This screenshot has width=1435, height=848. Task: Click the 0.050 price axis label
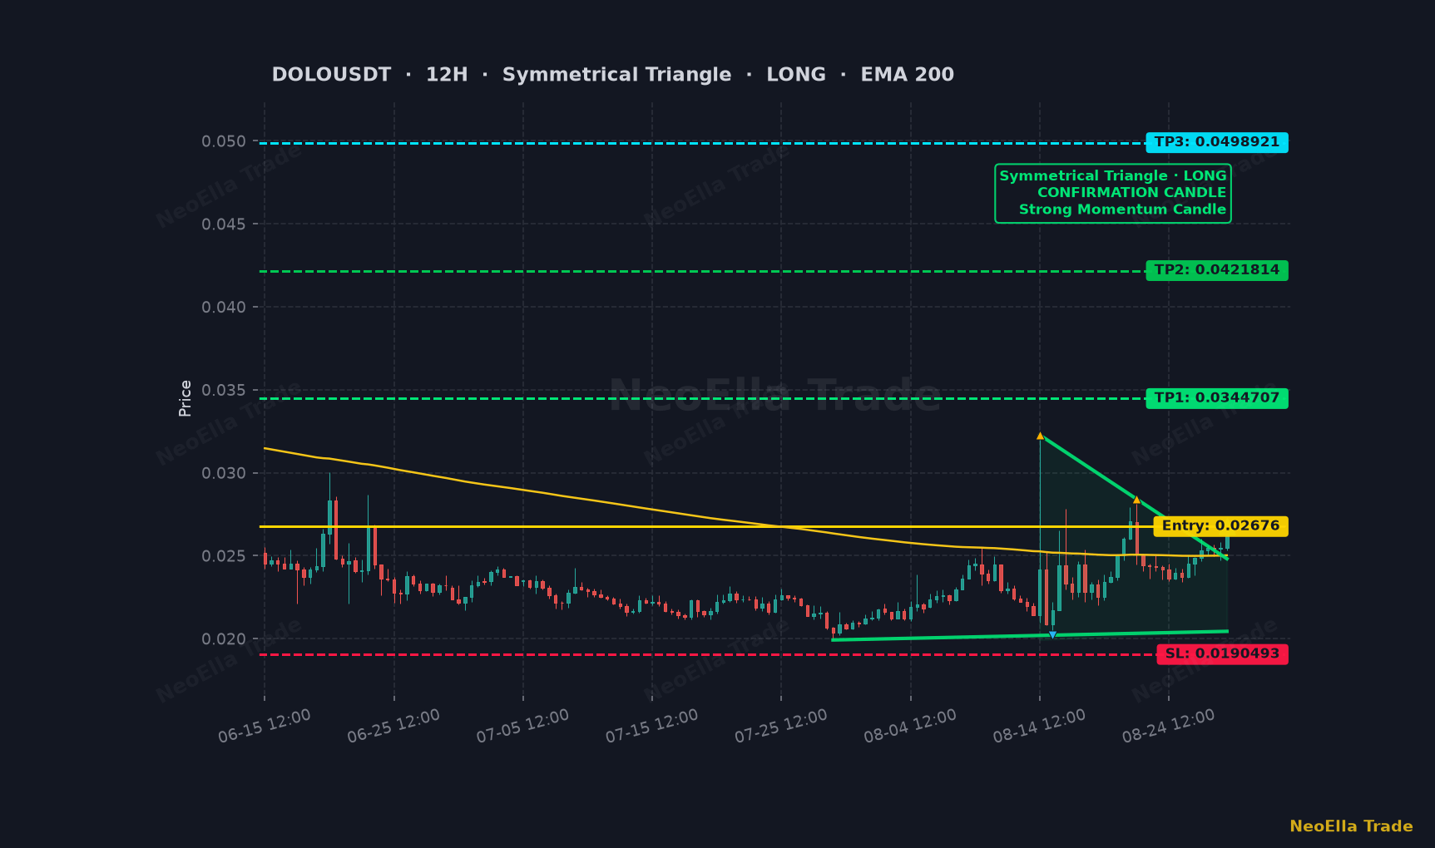pos(224,141)
